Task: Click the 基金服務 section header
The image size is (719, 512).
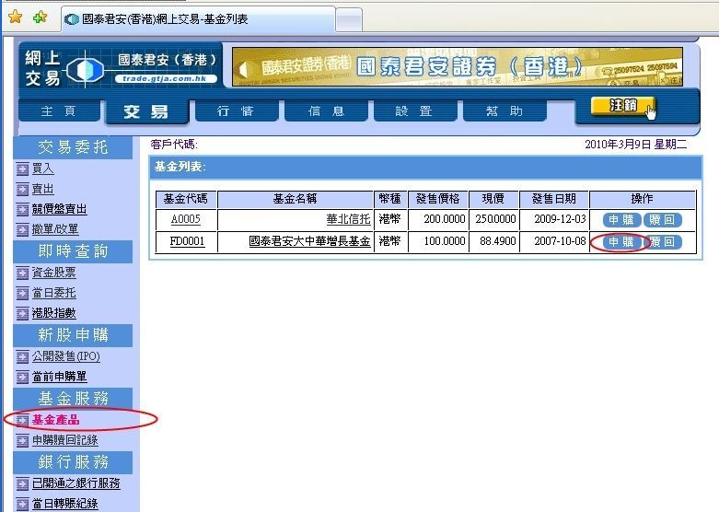Action: (x=73, y=398)
